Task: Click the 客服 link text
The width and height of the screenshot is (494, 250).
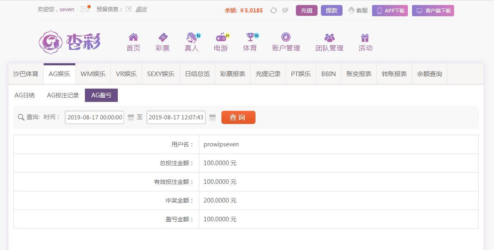Action: click(362, 10)
